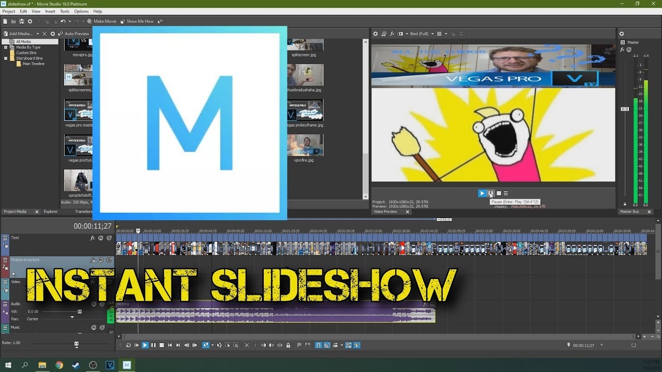The height and width of the screenshot is (372, 662).
Task: Mute the Music track
Action: (x=94, y=328)
